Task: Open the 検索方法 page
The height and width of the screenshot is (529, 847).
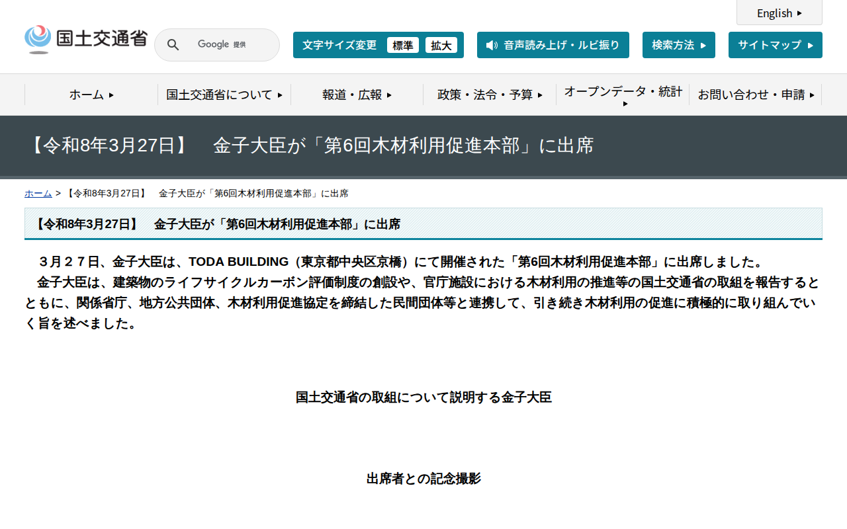Action: coord(679,45)
